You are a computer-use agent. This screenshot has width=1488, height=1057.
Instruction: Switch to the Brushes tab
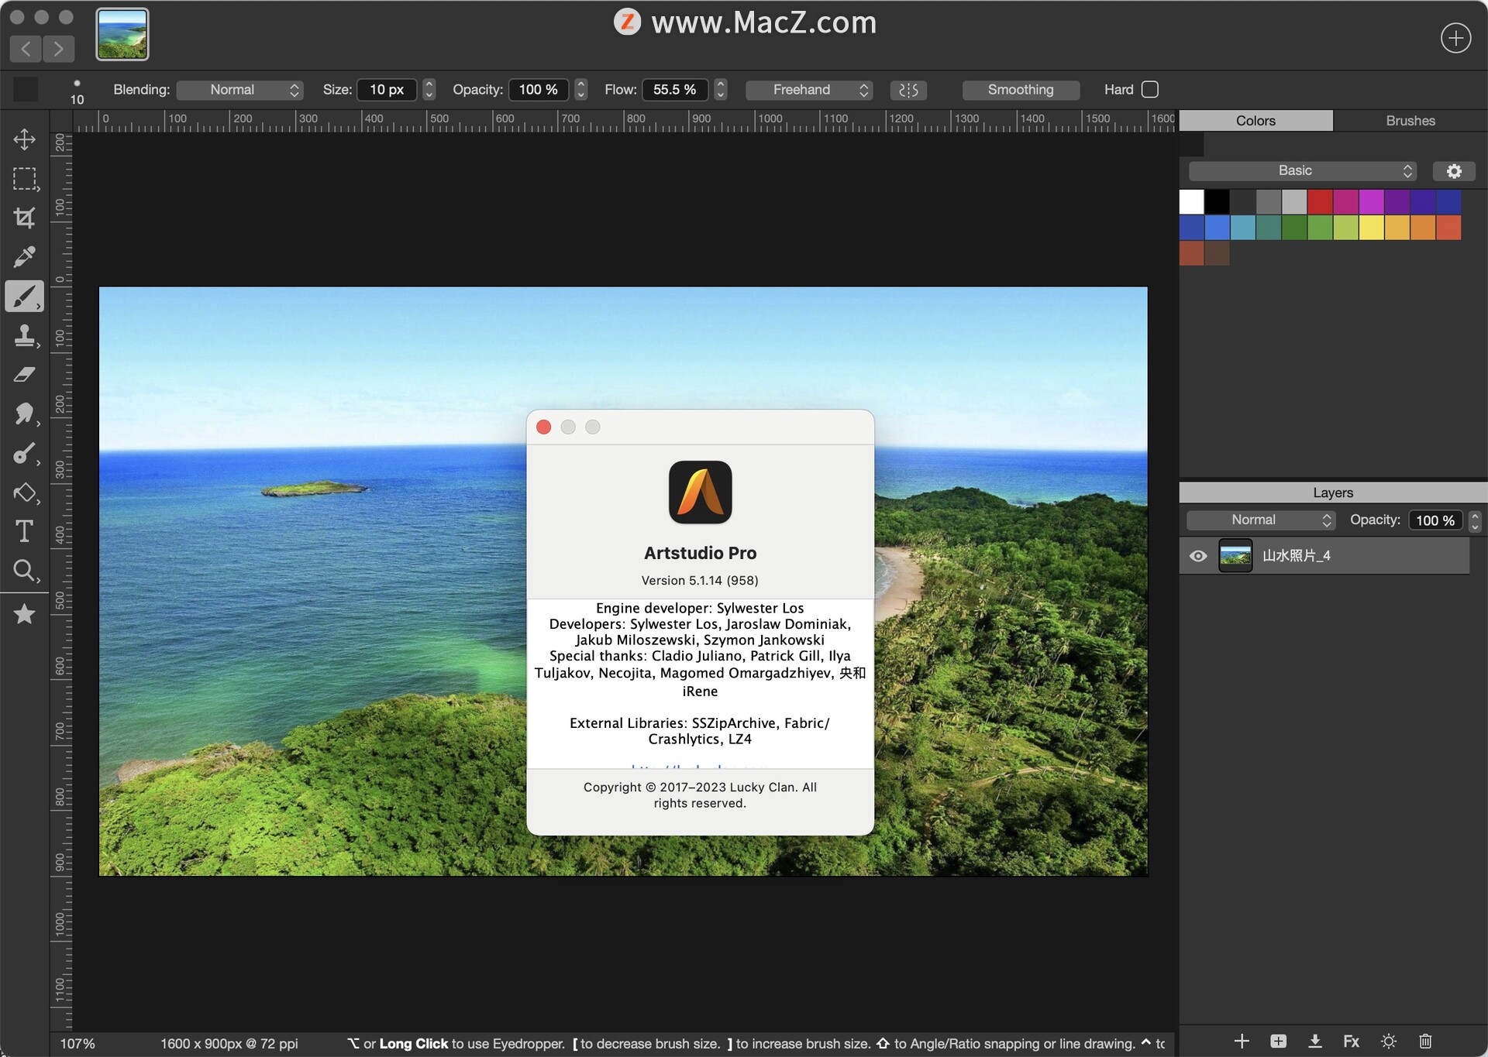click(1410, 121)
